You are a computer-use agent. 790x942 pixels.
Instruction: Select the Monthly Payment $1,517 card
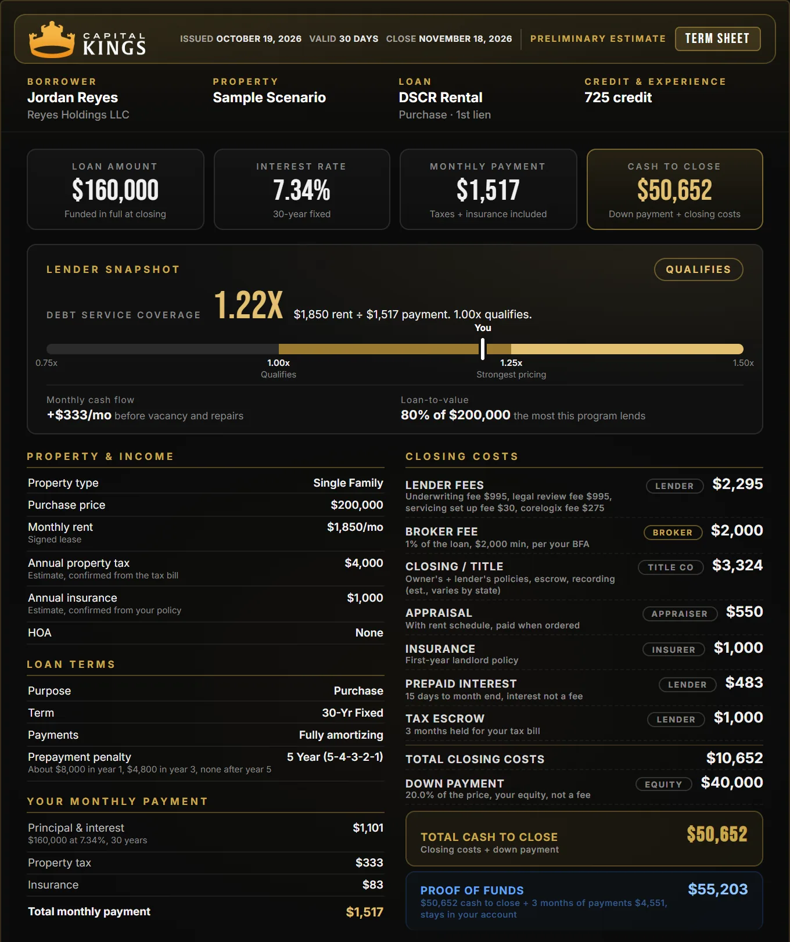tap(489, 189)
